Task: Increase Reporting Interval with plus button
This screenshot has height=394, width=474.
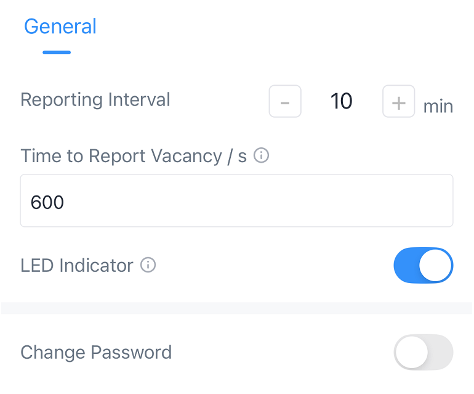Action: (x=399, y=102)
